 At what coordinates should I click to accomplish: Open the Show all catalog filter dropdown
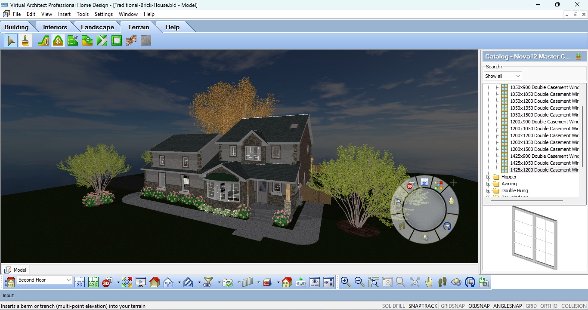point(518,76)
